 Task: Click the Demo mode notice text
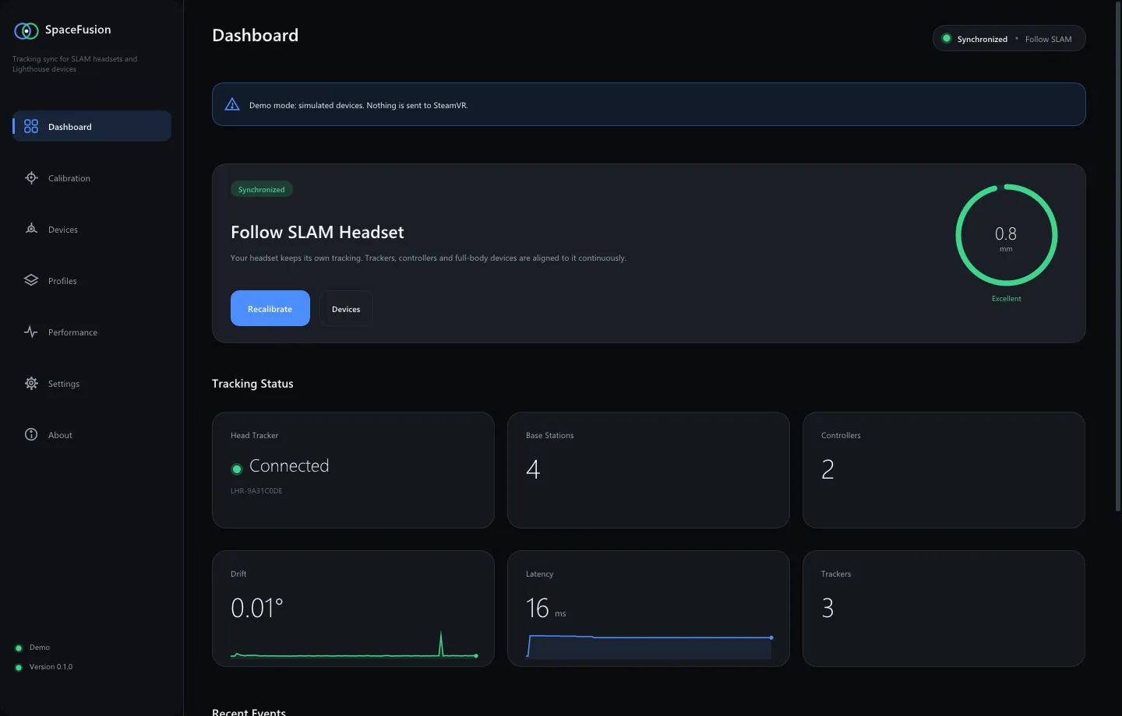point(358,105)
